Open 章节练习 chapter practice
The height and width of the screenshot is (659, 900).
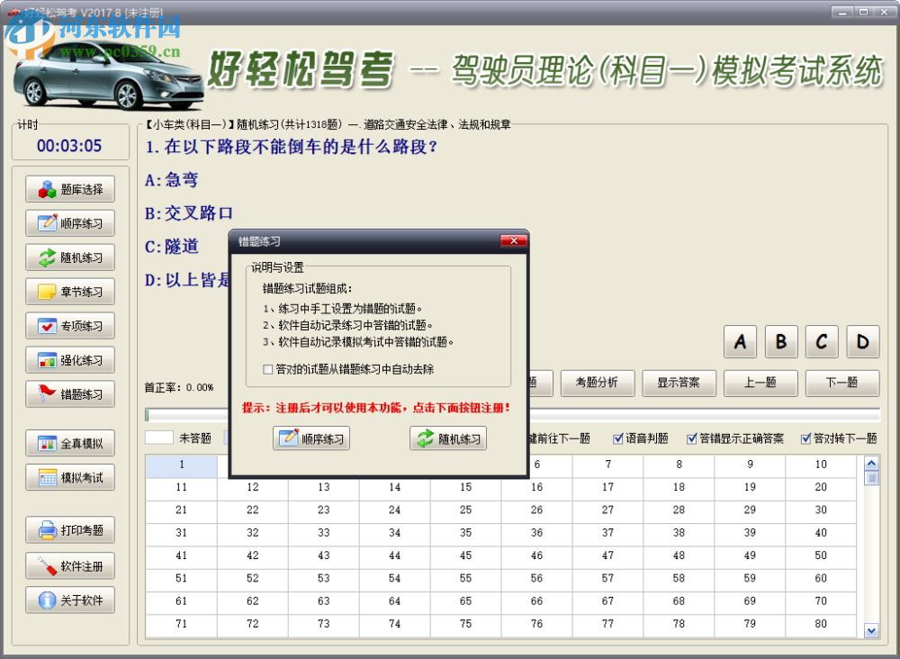[69, 292]
